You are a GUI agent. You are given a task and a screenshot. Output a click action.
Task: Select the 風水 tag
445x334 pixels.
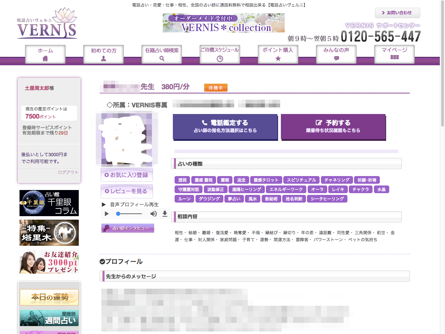point(253,199)
